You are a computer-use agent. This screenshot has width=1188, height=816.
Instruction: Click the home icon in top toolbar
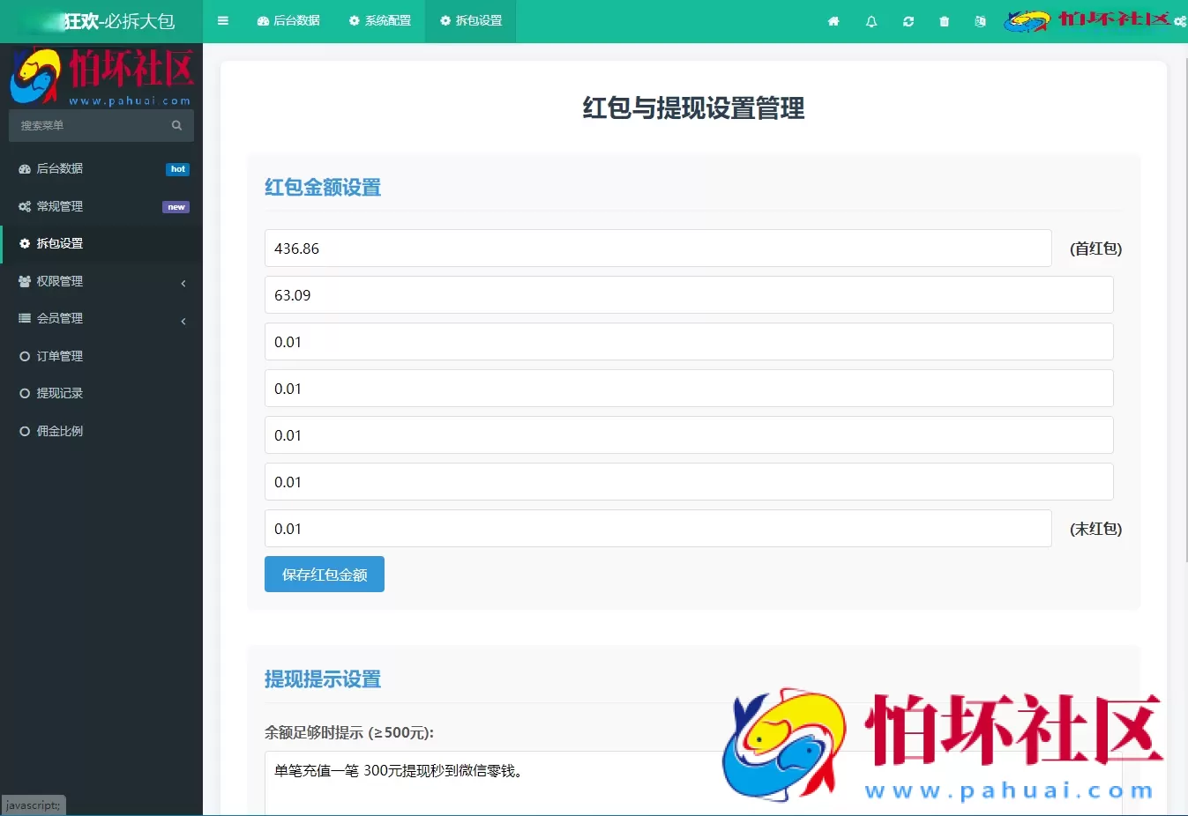pyautogui.click(x=833, y=21)
